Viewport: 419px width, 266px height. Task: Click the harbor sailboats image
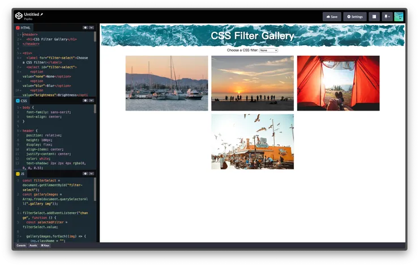[166, 83]
